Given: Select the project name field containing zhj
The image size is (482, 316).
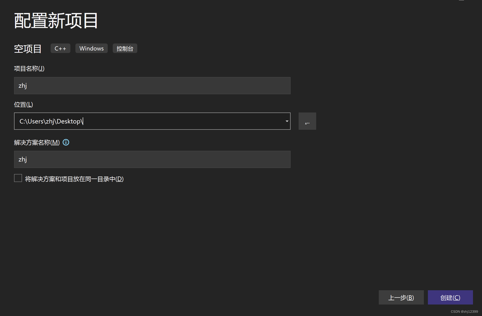Looking at the screenshot, I should point(152,85).
